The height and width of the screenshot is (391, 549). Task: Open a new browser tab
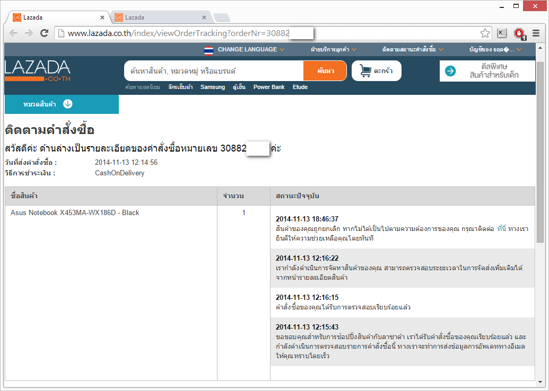tap(222, 17)
